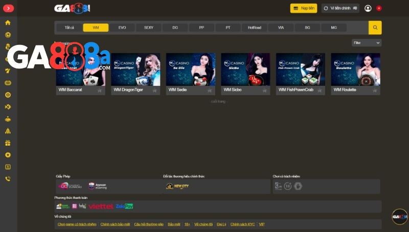Favorite WM Baccarat with the star
Screen dimensions: 409x232
point(100,90)
